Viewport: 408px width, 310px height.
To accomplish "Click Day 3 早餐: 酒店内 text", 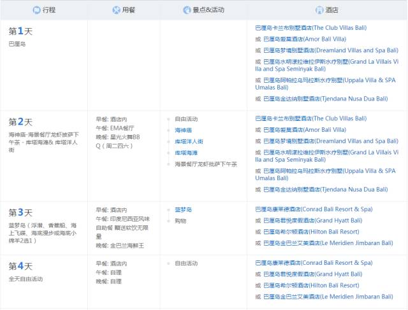I will [112, 210].
